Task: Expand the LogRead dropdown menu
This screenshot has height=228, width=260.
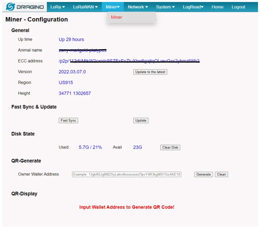Action: [x=193, y=7]
